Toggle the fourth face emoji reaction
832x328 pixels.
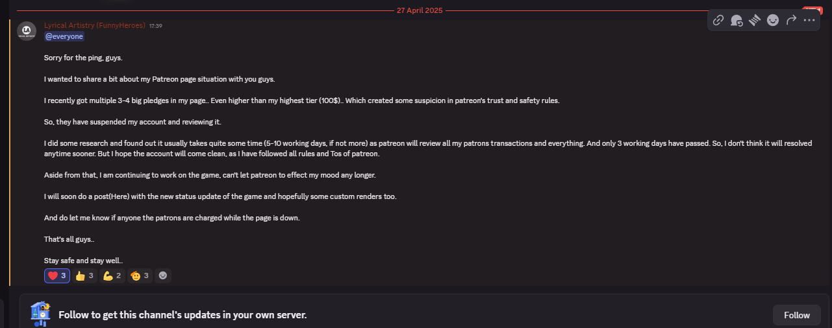click(140, 275)
